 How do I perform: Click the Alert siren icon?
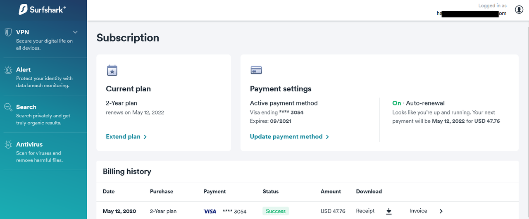tap(8, 70)
